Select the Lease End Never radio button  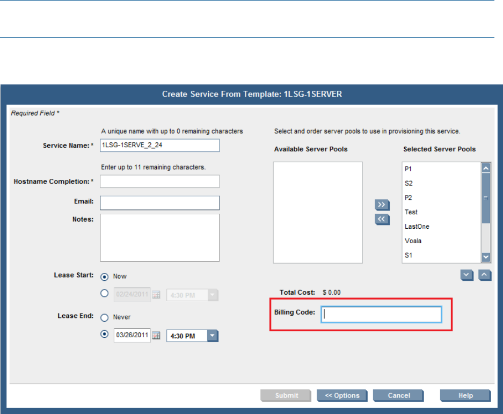coord(105,317)
